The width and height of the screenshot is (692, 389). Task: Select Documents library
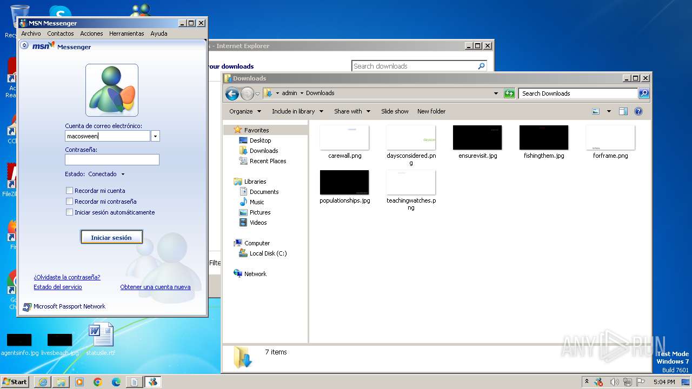coord(259,192)
